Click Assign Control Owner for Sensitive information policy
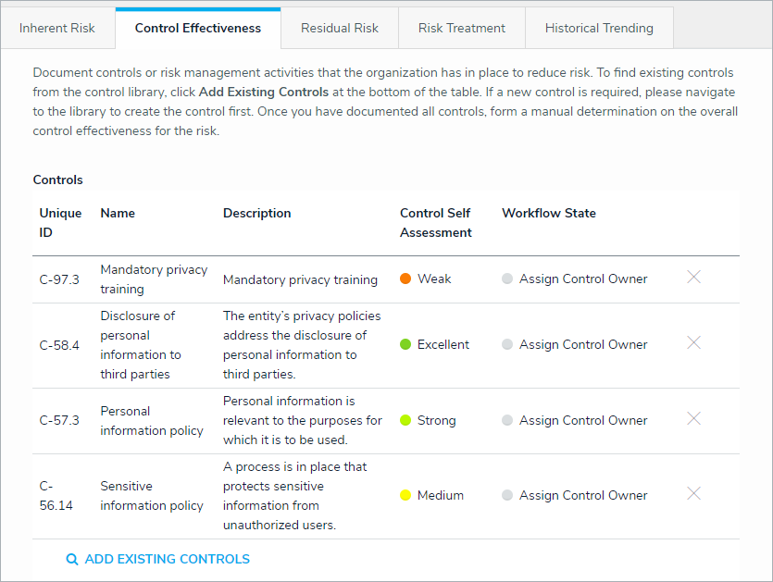The height and width of the screenshot is (582, 773). [583, 495]
